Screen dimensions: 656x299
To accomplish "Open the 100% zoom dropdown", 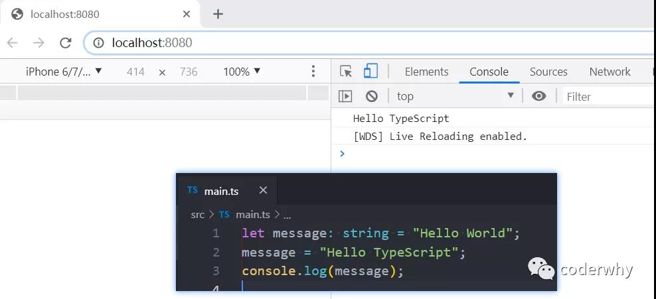I will [242, 72].
